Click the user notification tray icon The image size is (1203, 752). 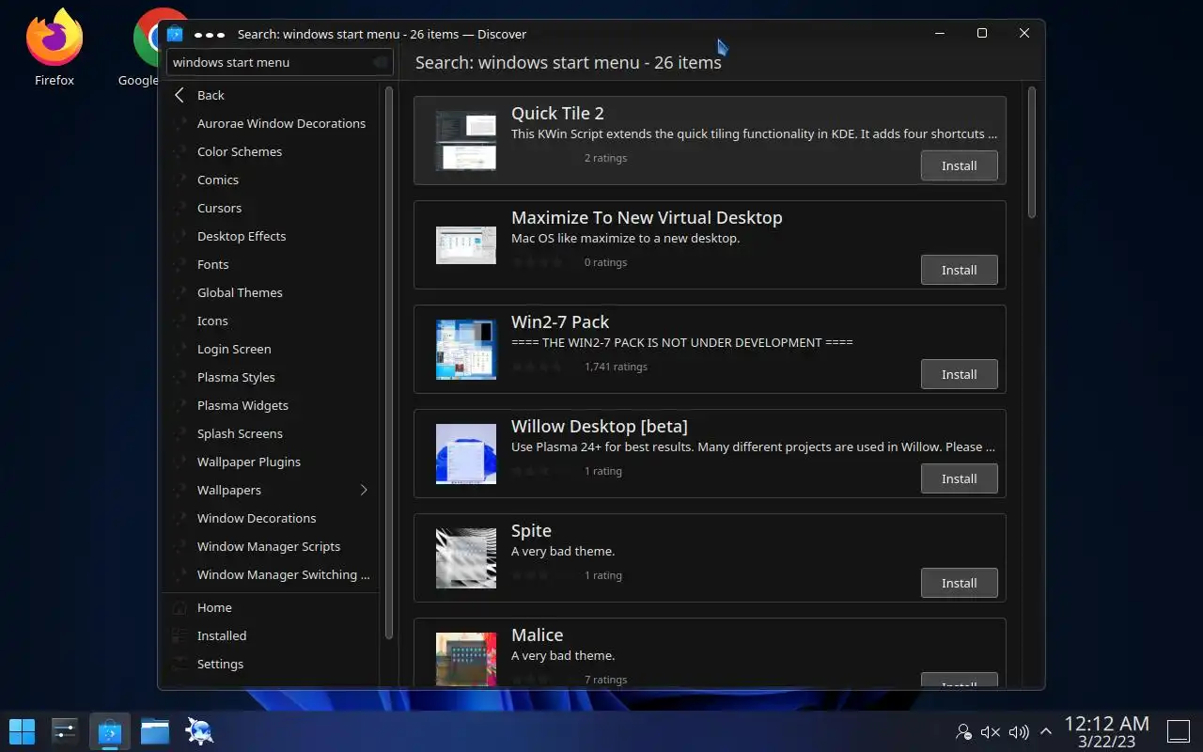coord(963,731)
